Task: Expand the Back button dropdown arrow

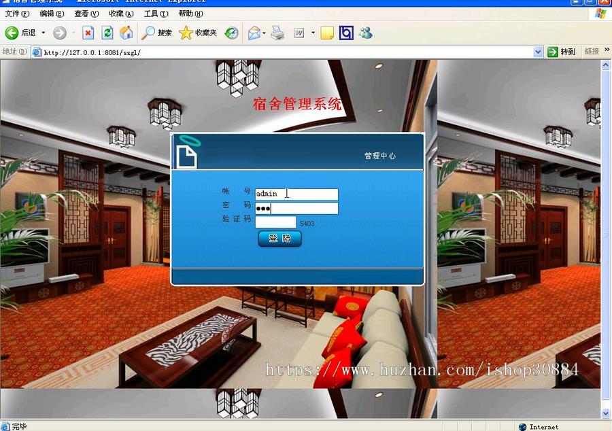Action: click(x=42, y=33)
